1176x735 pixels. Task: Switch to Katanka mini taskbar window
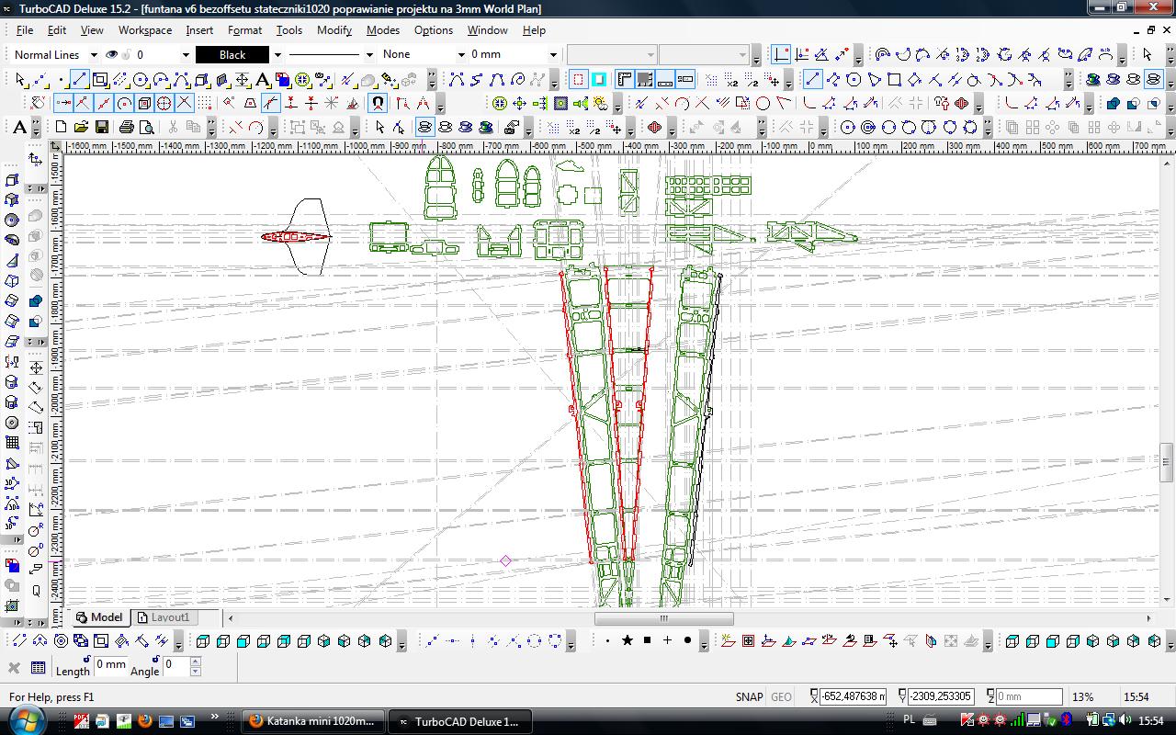coord(312,721)
